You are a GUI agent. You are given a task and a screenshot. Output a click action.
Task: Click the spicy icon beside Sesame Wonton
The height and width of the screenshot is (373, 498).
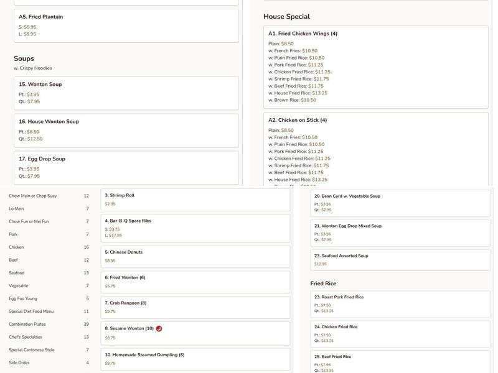[x=159, y=328]
